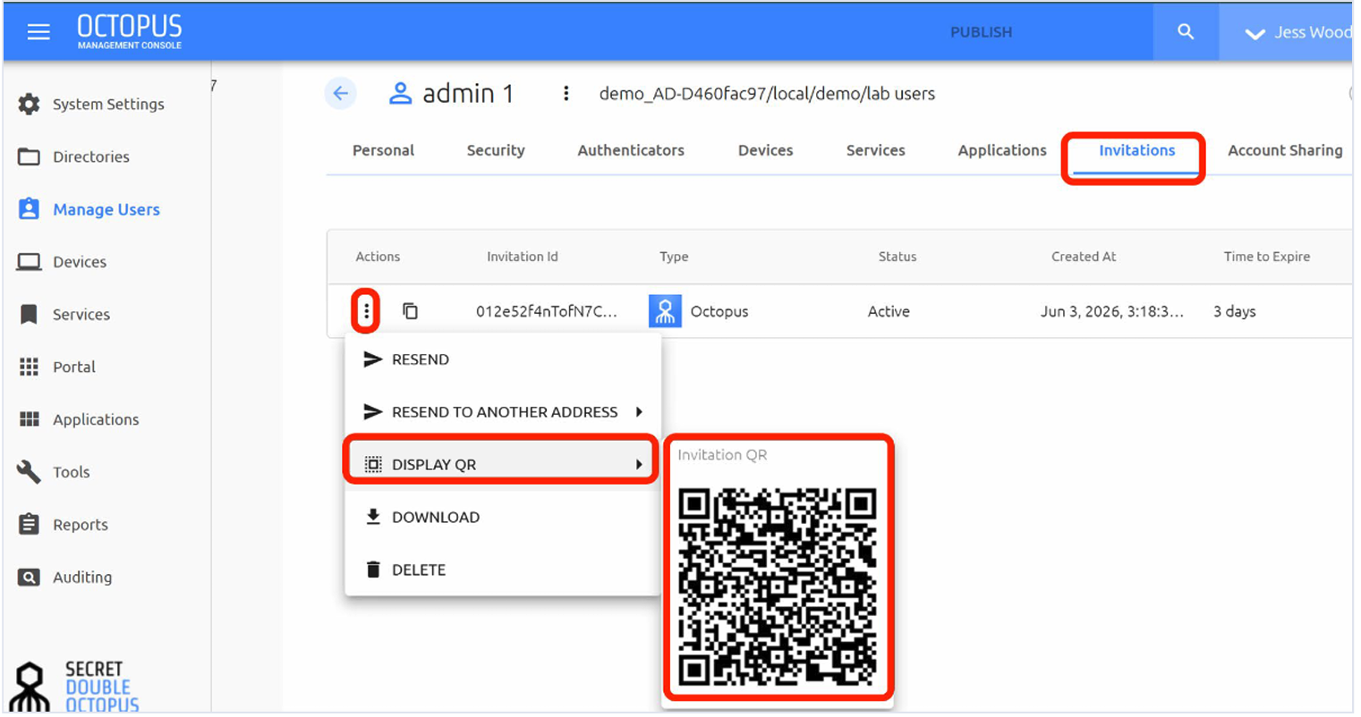Image resolution: width=1361 pixels, height=717 pixels.
Task: Open the user's Devices tab
Action: point(765,151)
